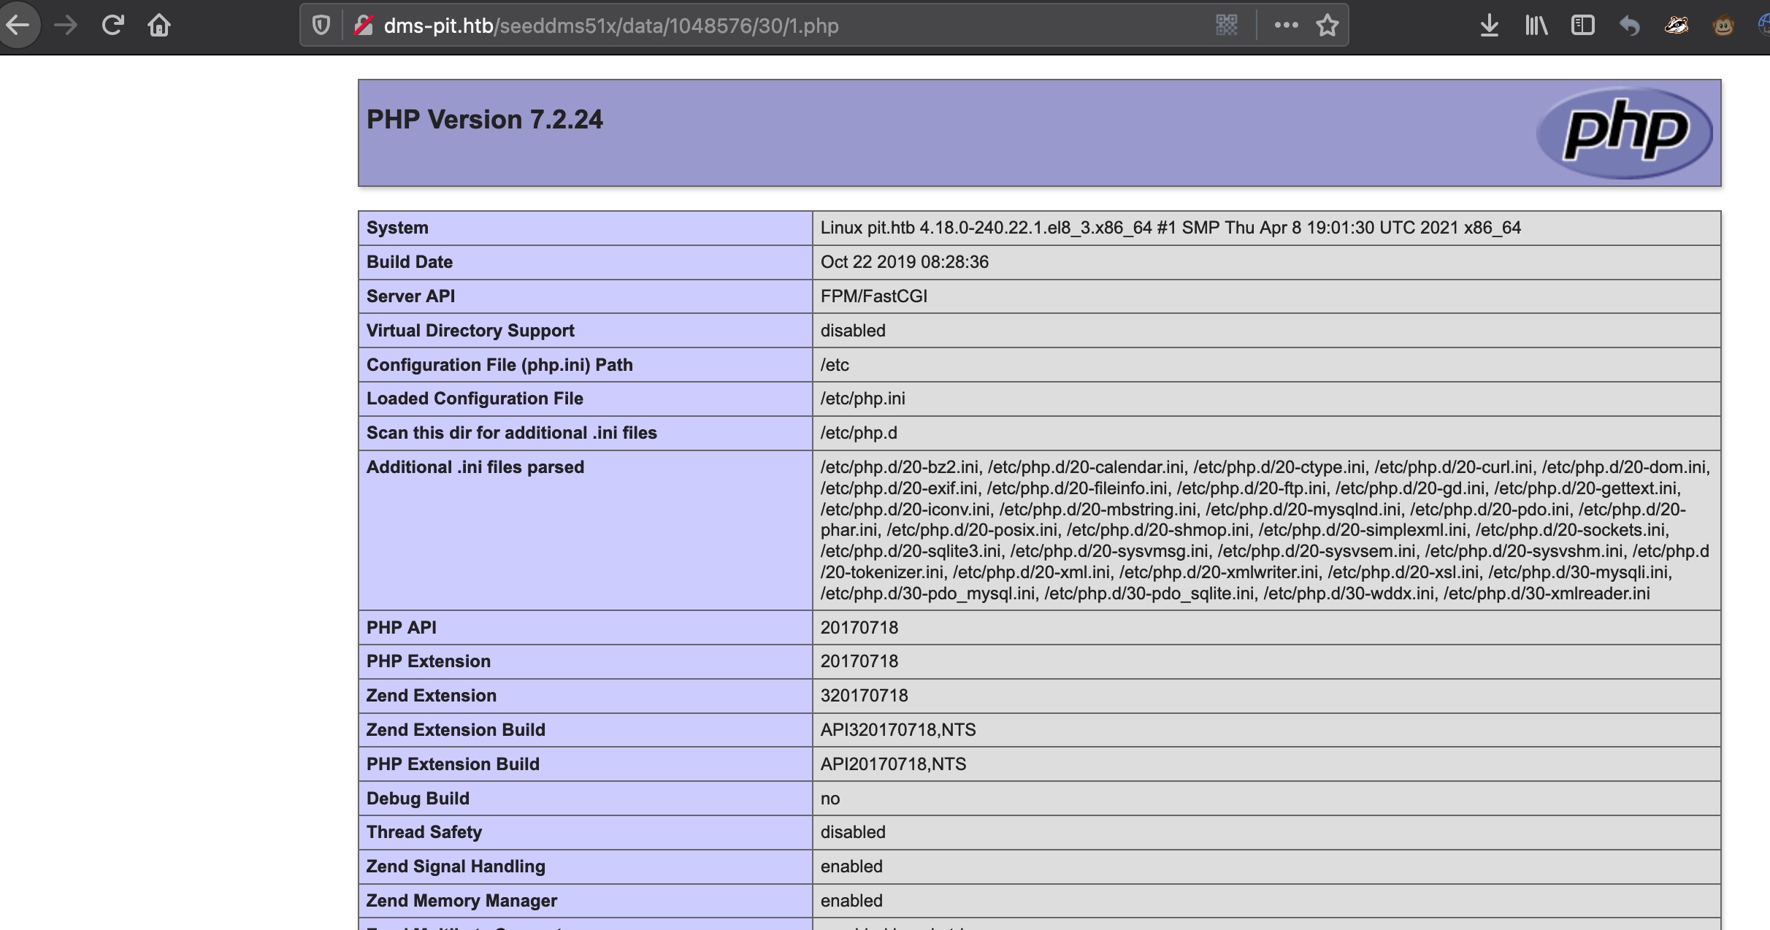This screenshot has width=1770, height=930.
Task: Click the QR code icon
Action: (1227, 26)
